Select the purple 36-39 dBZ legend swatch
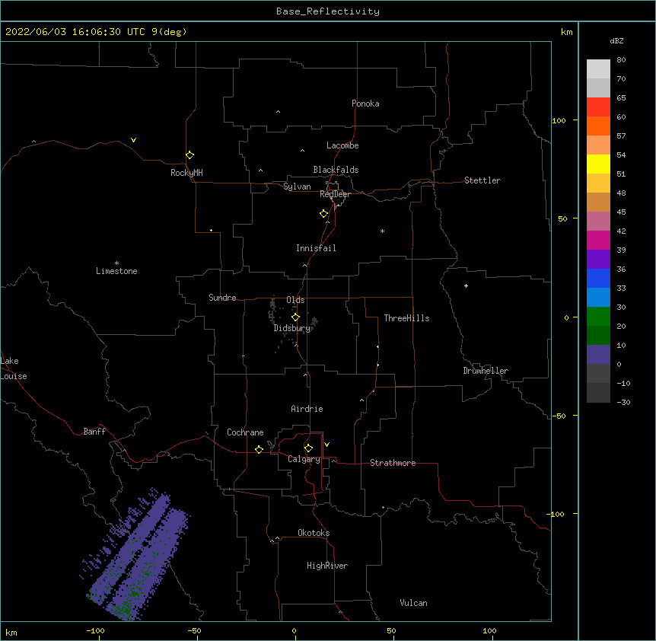 click(x=598, y=260)
